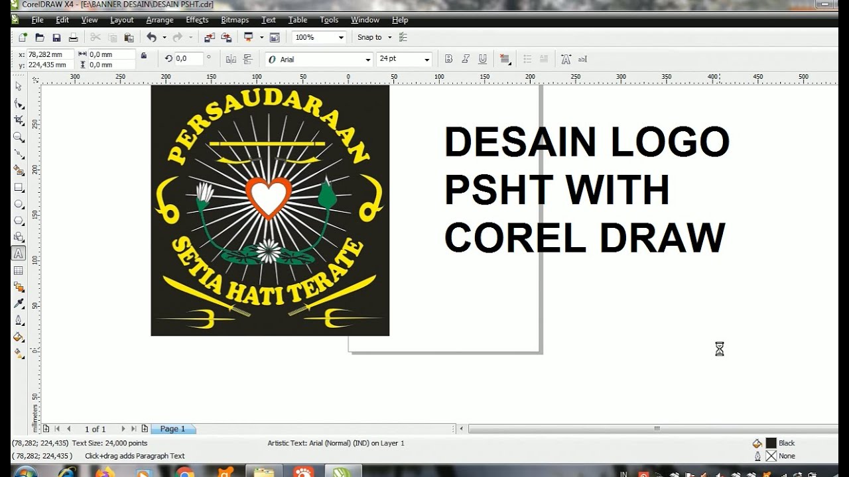Click the rotation angle field
849x477 pixels.
point(188,58)
